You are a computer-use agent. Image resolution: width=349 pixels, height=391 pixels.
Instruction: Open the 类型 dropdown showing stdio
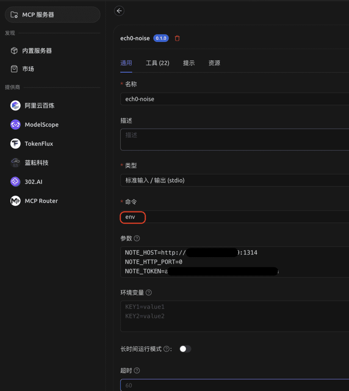click(235, 180)
